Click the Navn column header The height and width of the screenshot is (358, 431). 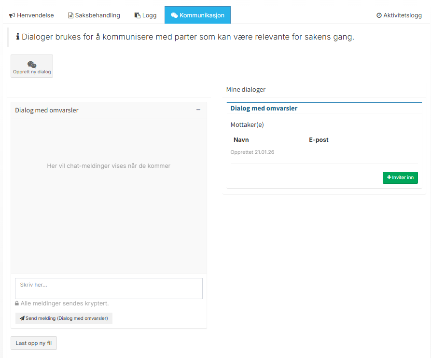click(241, 140)
